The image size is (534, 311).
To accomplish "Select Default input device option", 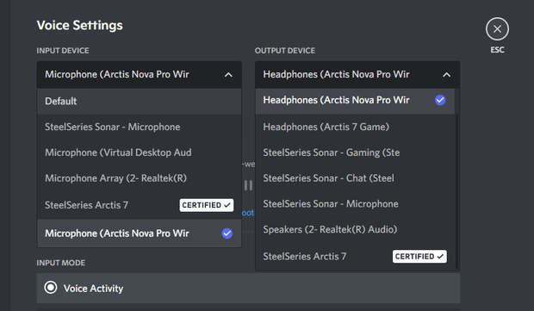I will pyautogui.click(x=140, y=101).
